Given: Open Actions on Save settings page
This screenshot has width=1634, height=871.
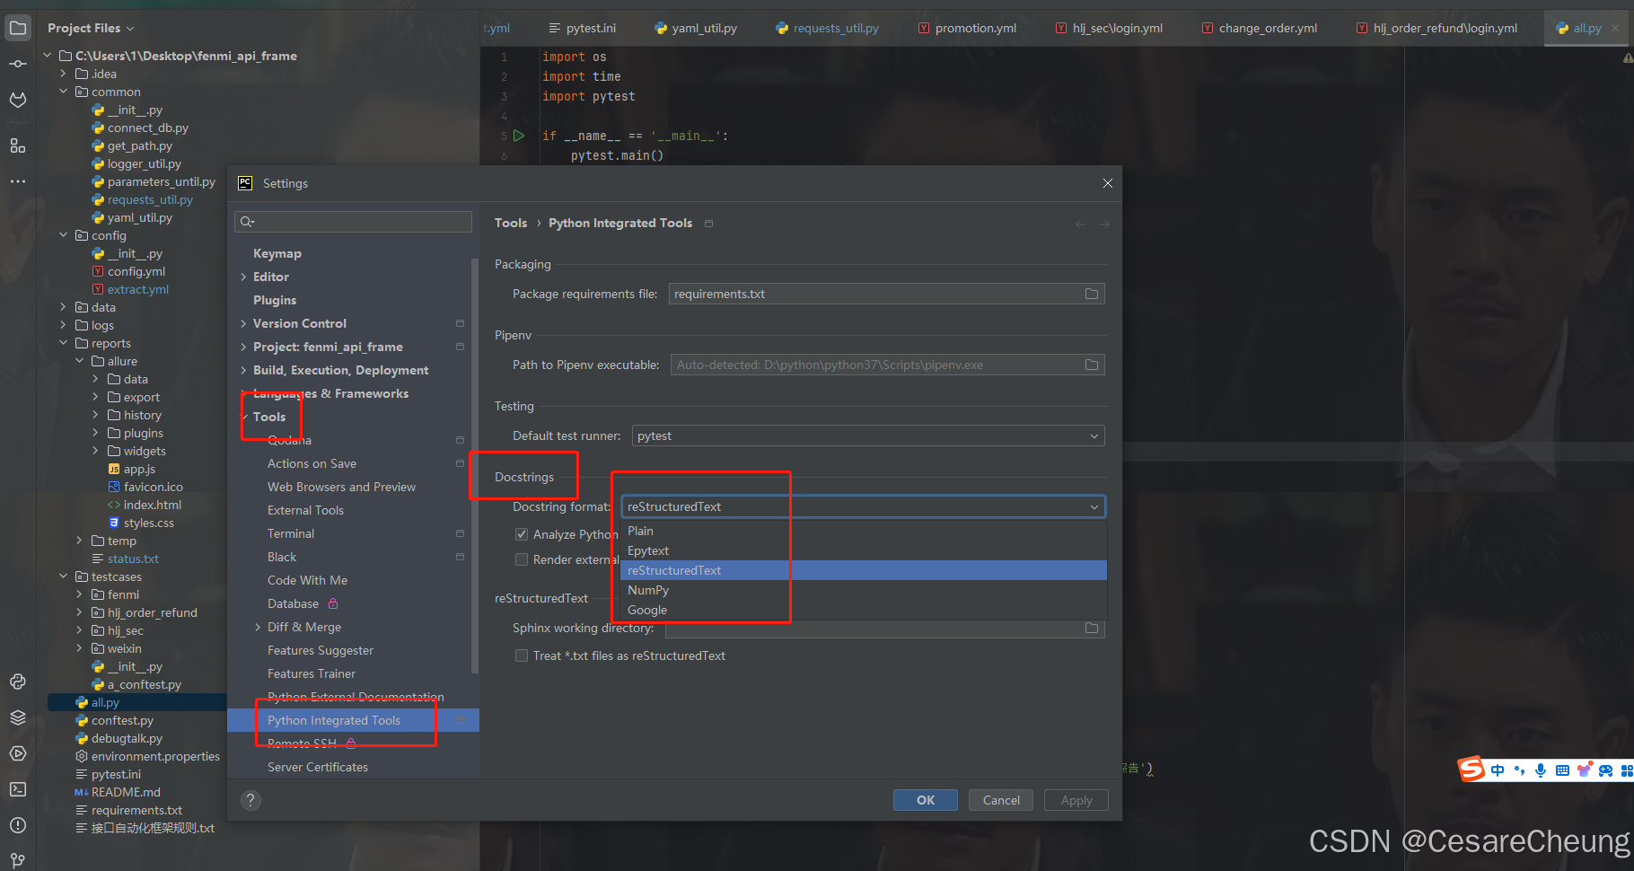Looking at the screenshot, I should 312,463.
